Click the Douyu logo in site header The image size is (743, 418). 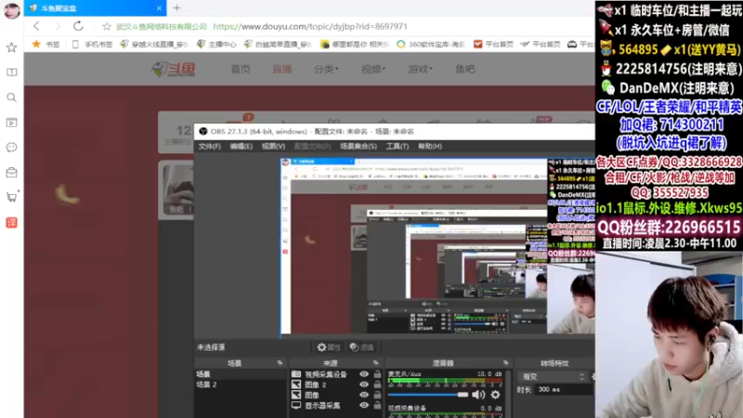pos(174,69)
